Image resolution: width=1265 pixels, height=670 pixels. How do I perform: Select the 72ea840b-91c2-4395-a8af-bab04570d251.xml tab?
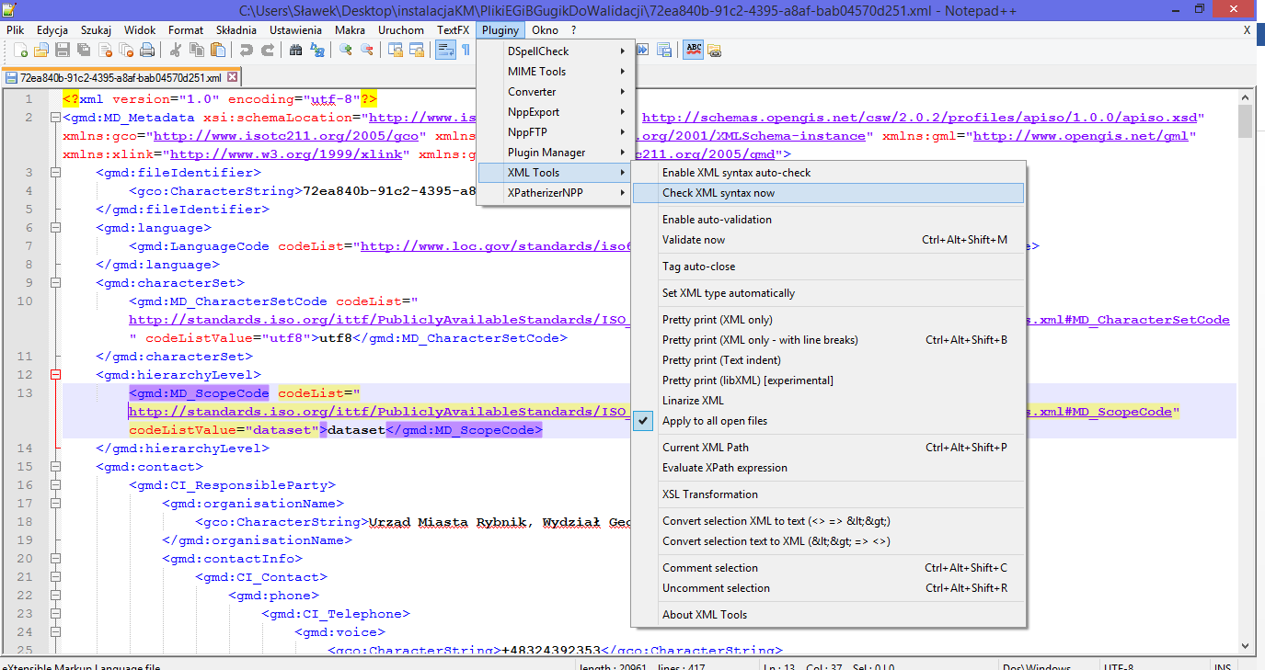point(120,78)
